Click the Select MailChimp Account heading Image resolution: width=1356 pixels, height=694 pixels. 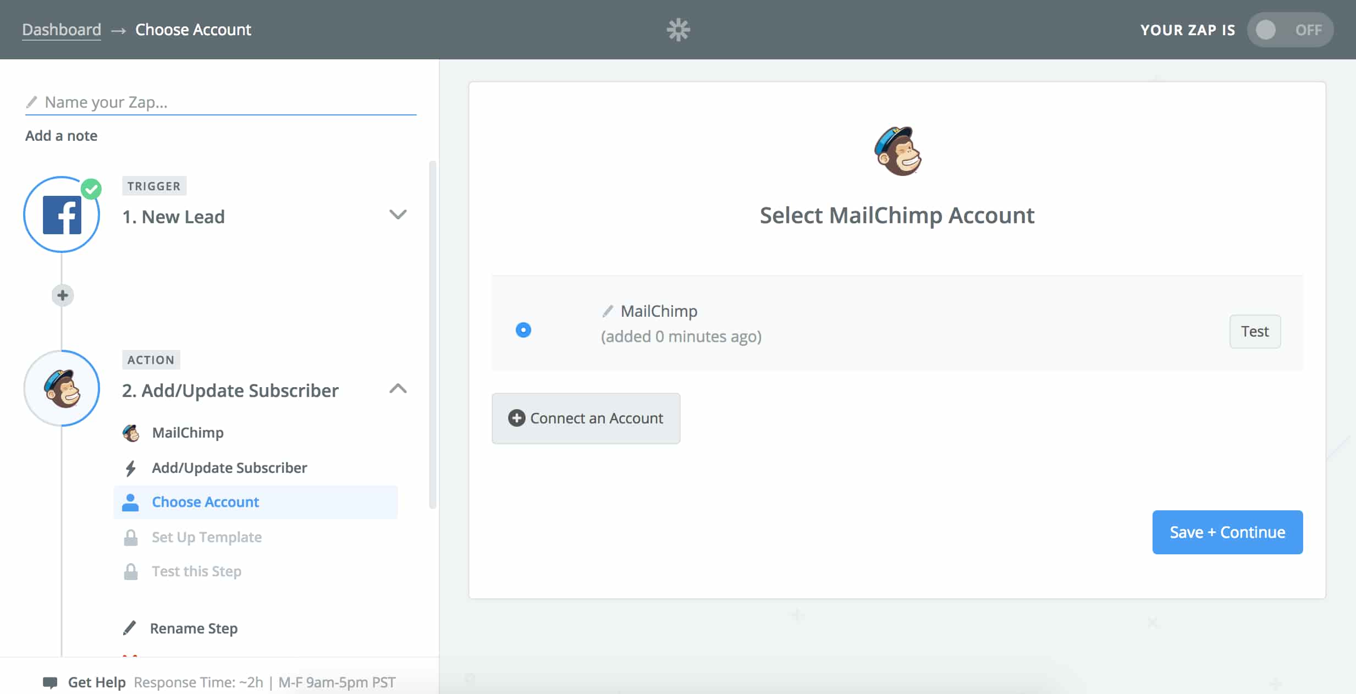tap(897, 215)
